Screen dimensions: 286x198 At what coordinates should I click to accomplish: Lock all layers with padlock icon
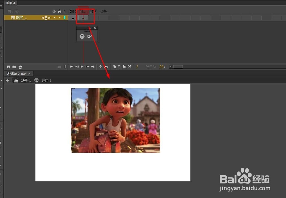[60, 12]
